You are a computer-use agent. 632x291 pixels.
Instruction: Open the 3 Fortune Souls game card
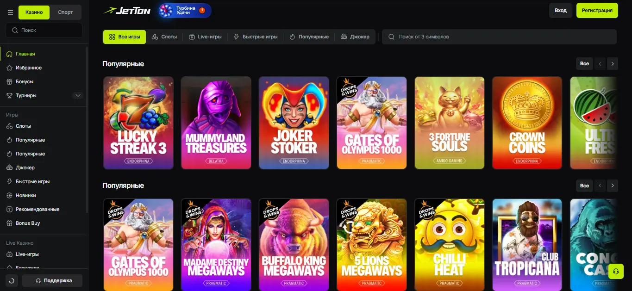pos(450,123)
